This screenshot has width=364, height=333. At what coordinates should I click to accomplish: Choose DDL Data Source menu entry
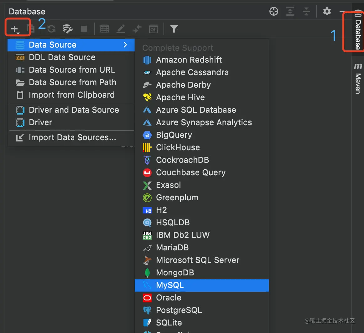point(71,57)
